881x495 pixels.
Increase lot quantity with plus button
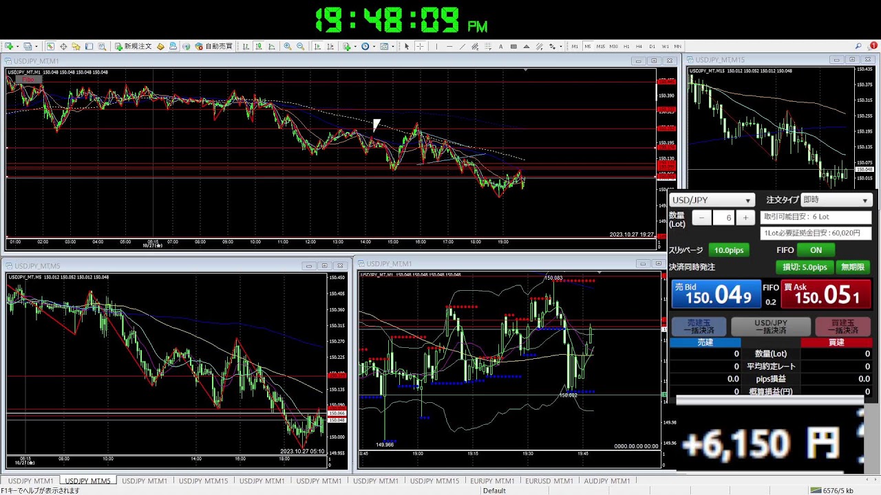coord(745,218)
